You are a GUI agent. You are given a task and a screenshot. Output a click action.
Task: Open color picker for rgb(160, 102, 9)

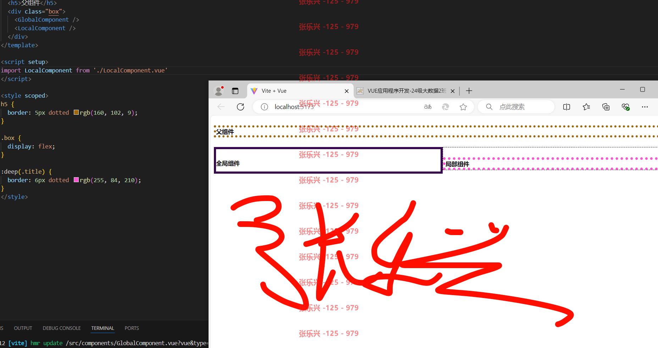[x=76, y=113]
